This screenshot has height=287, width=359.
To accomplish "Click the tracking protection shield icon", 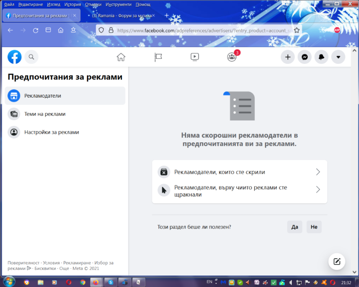I will coord(101,30).
